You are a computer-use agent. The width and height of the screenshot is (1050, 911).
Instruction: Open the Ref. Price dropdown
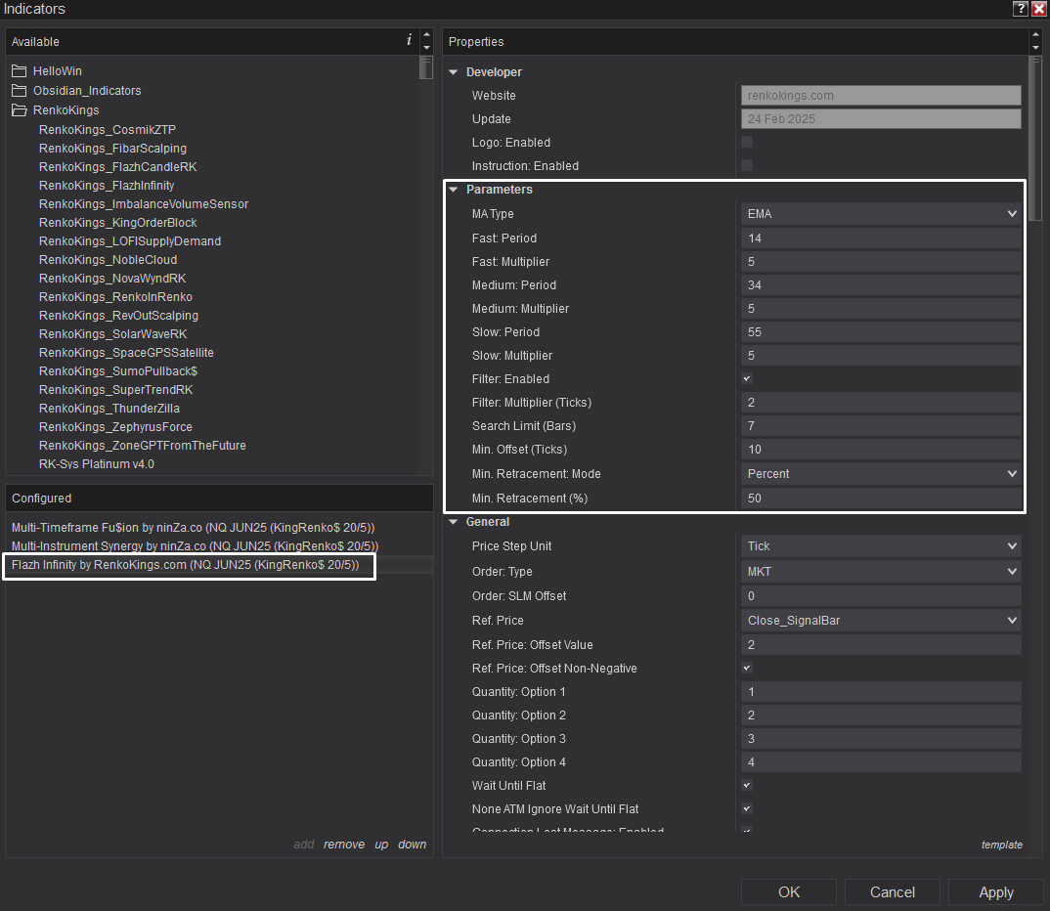point(881,620)
